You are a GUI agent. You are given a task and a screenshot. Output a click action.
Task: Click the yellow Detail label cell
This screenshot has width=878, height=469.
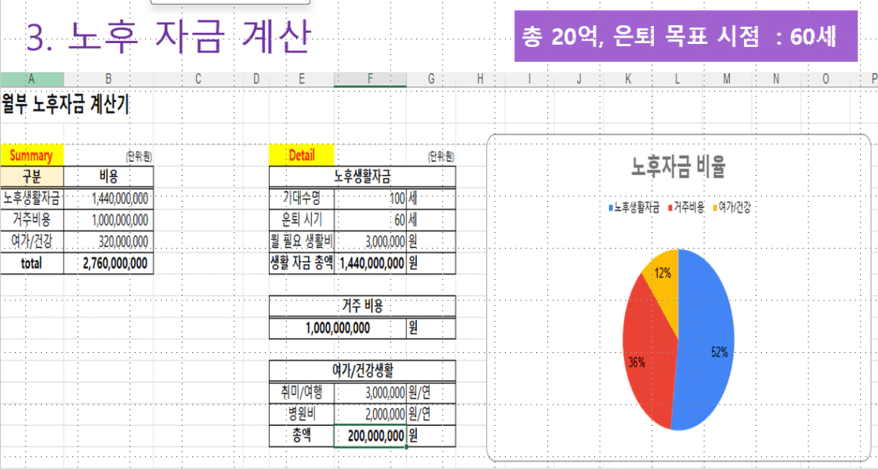pos(302,155)
